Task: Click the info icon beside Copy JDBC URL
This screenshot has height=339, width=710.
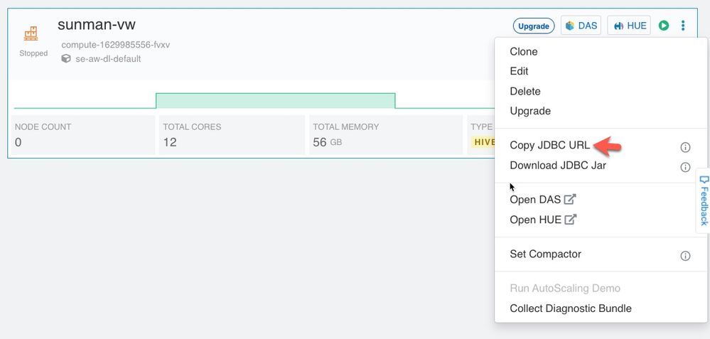Action: [x=685, y=147]
